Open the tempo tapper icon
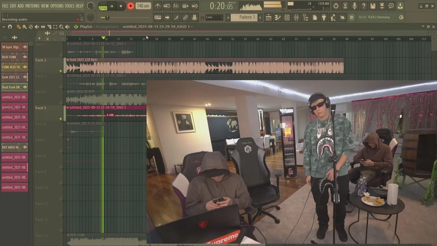Image resolution: width=437 pixels, height=246 pixels. click(333, 17)
